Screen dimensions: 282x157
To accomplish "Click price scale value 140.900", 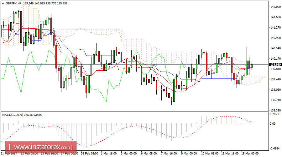I will coord(275,38).
